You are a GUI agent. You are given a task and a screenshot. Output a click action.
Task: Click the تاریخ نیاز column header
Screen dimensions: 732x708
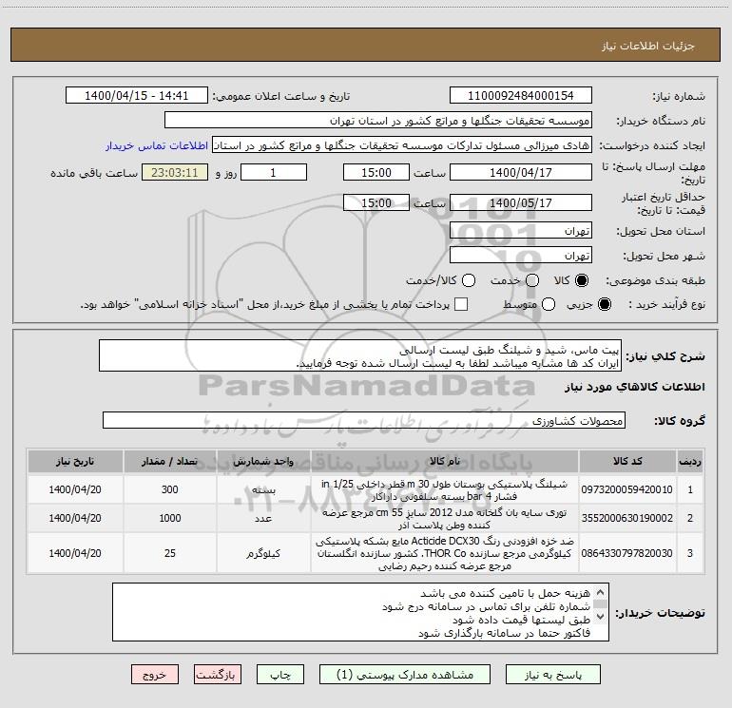[75, 461]
